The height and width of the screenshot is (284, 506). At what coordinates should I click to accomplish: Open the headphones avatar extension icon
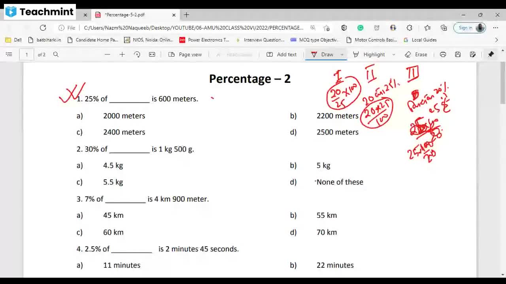pyautogui.click(x=393, y=28)
